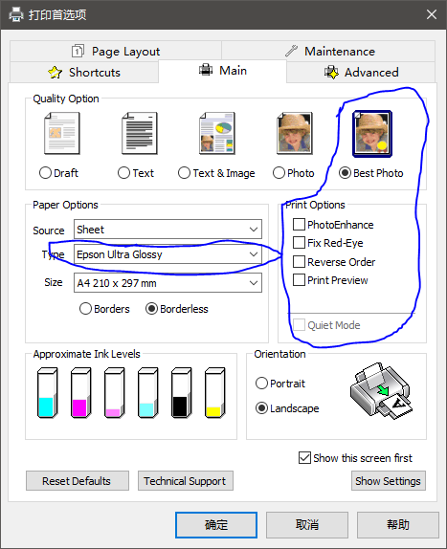447x549 pixels.
Task: Tick the Fix Red-Eye checkbox
Action: point(299,243)
